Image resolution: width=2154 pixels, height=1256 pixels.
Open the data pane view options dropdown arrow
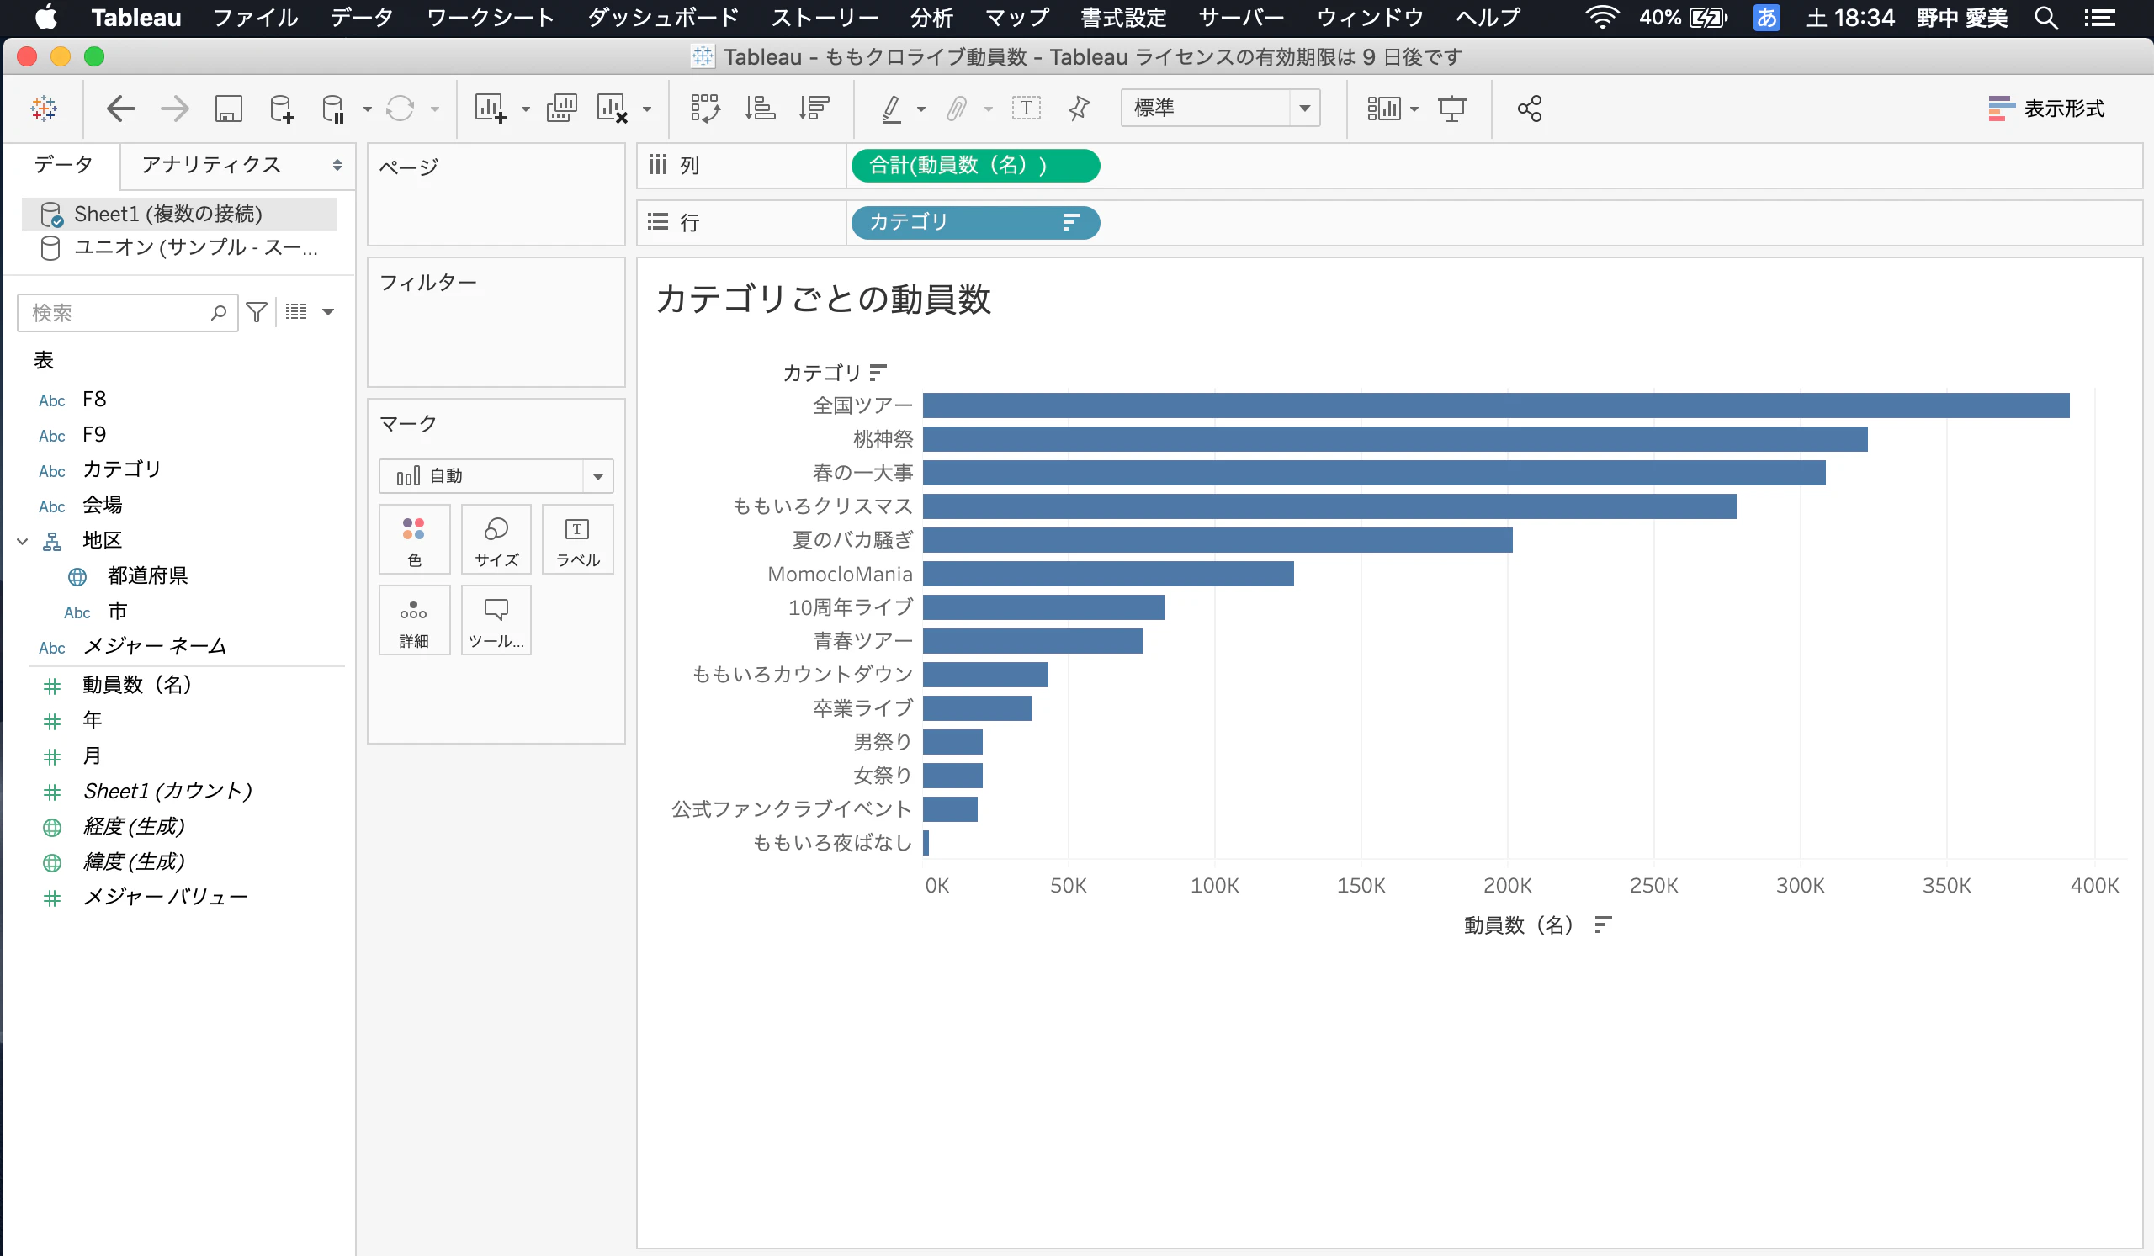[327, 312]
